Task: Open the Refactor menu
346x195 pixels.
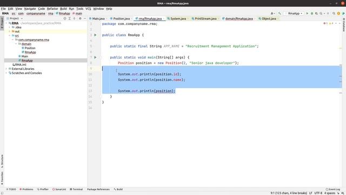Action: click(x=52, y=9)
